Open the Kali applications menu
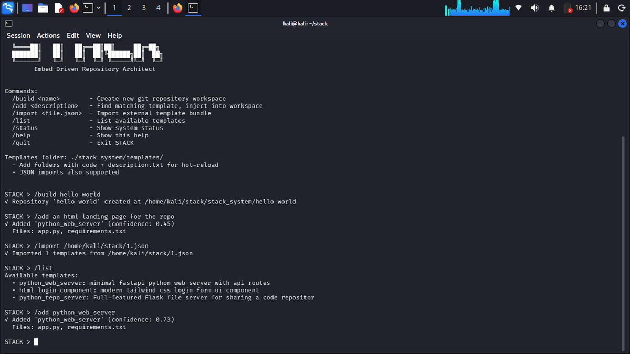This screenshot has width=630, height=354. click(x=8, y=8)
